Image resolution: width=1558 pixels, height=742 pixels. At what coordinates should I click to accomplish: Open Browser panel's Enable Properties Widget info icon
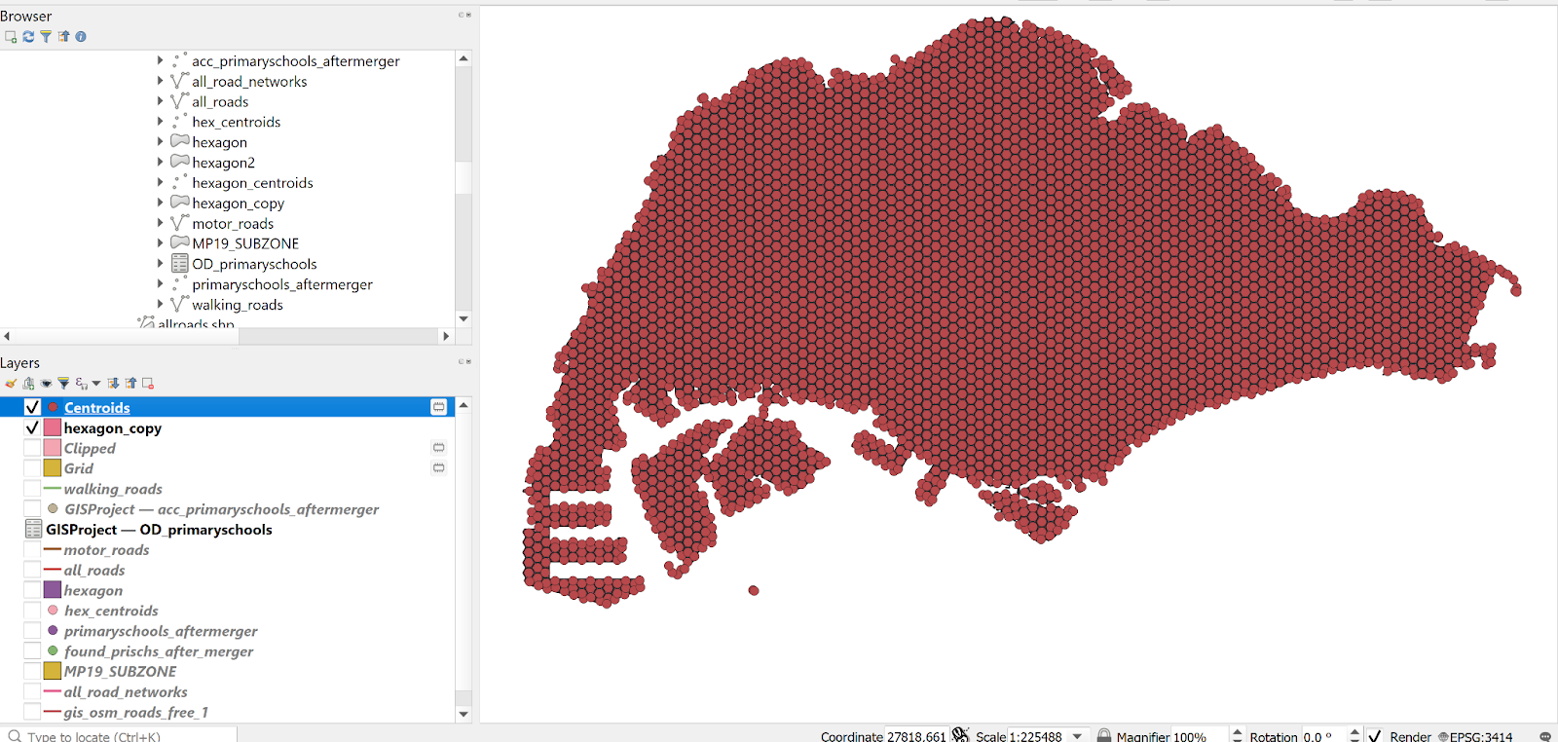(x=81, y=37)
